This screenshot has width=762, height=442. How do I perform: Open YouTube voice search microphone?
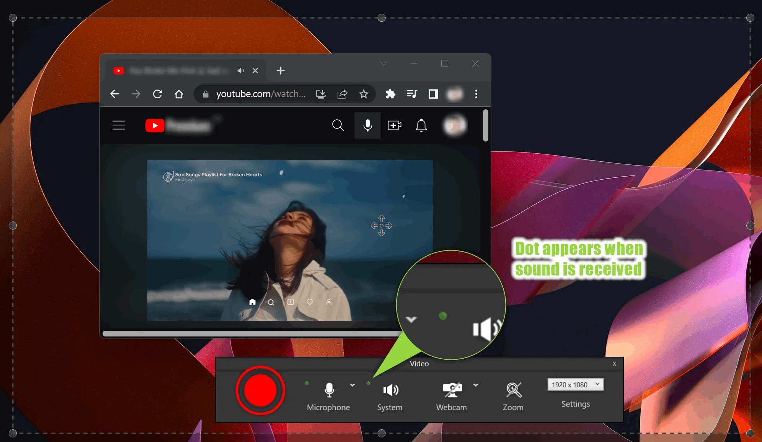coord(367,125)
